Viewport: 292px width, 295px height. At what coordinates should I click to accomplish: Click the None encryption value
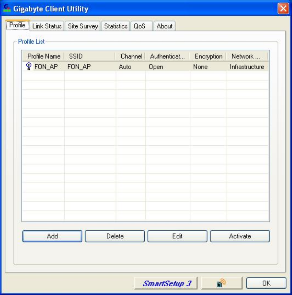200,66
